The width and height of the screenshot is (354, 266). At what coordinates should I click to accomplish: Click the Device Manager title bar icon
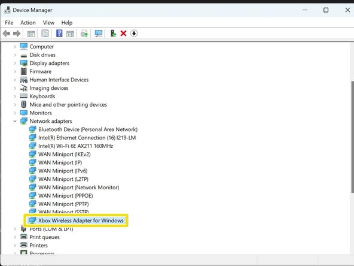[7, 10]
